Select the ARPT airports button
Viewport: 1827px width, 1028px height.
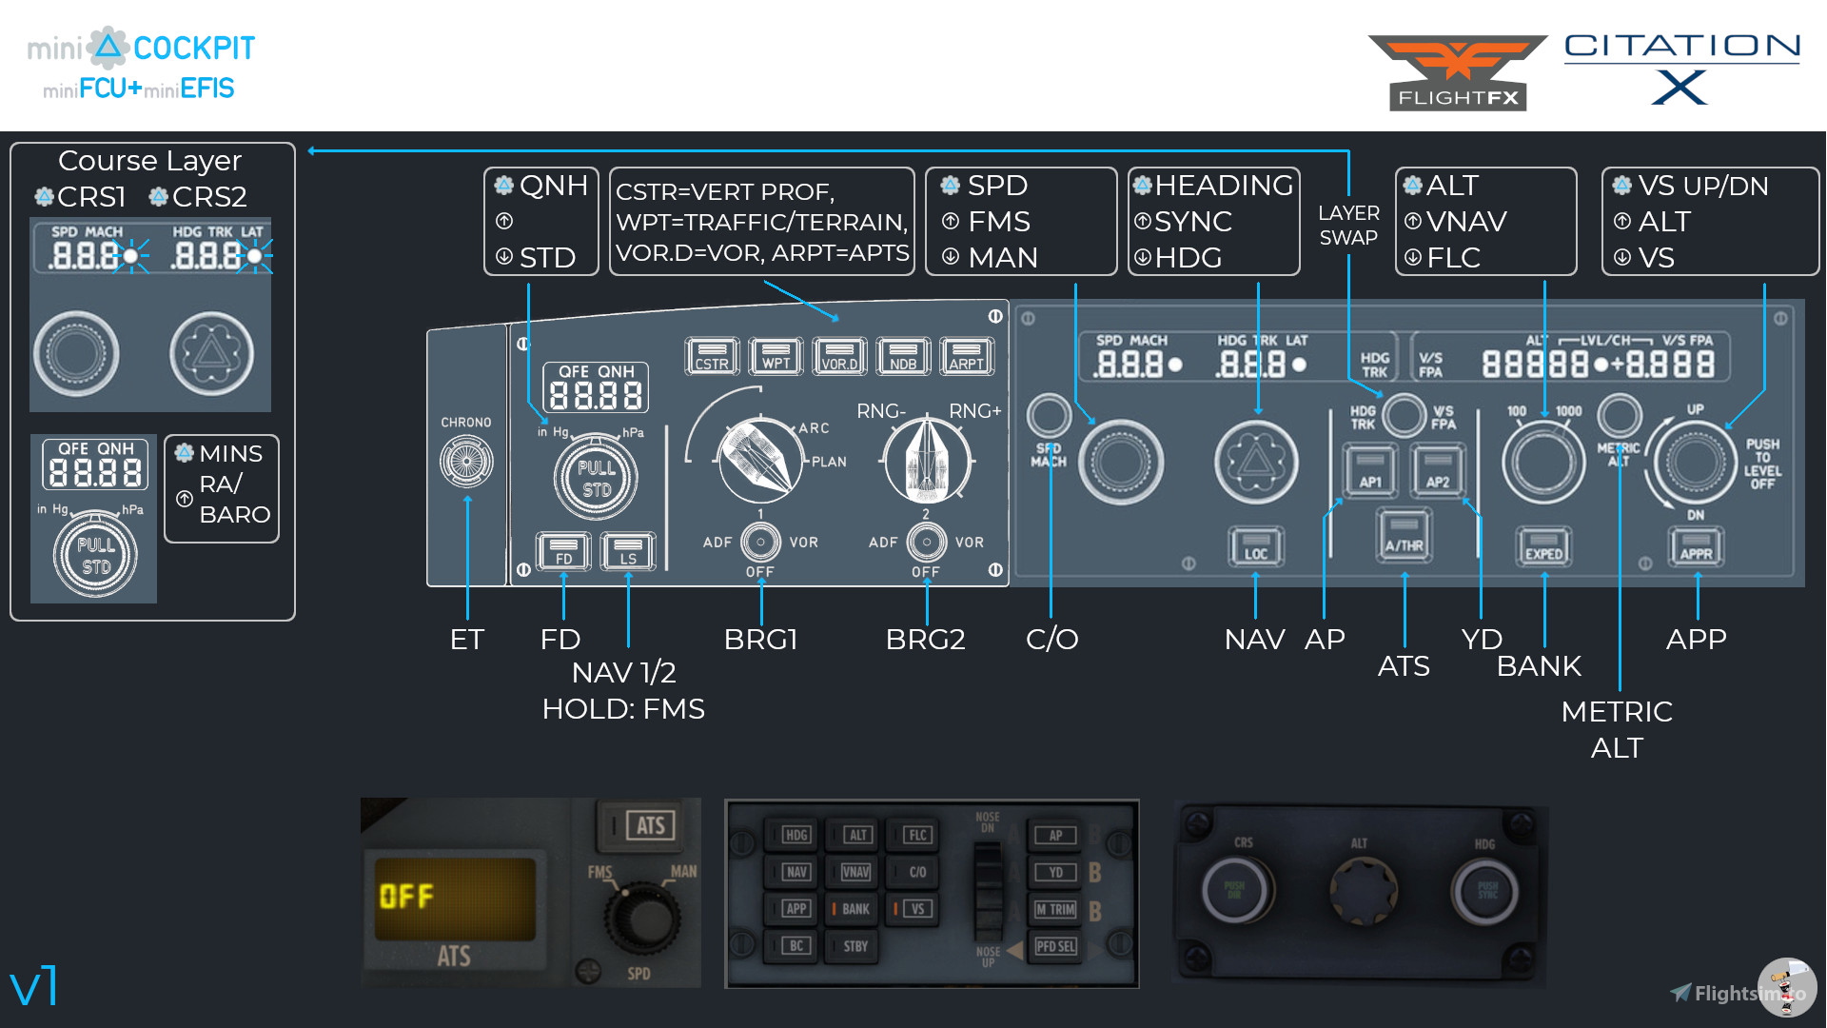click(x=966, y=355)
